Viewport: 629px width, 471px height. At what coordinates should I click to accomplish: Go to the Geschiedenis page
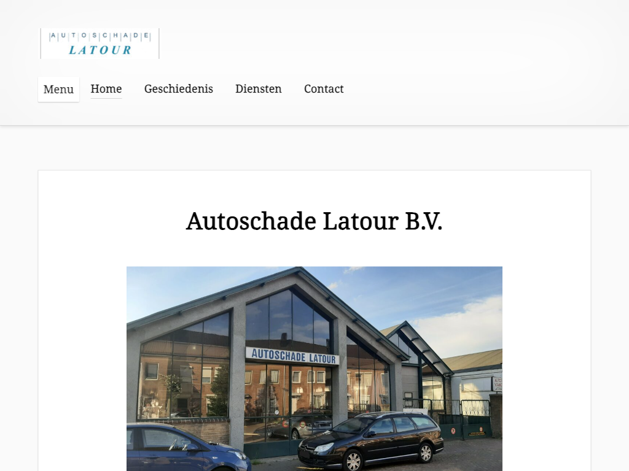(179, 89)
